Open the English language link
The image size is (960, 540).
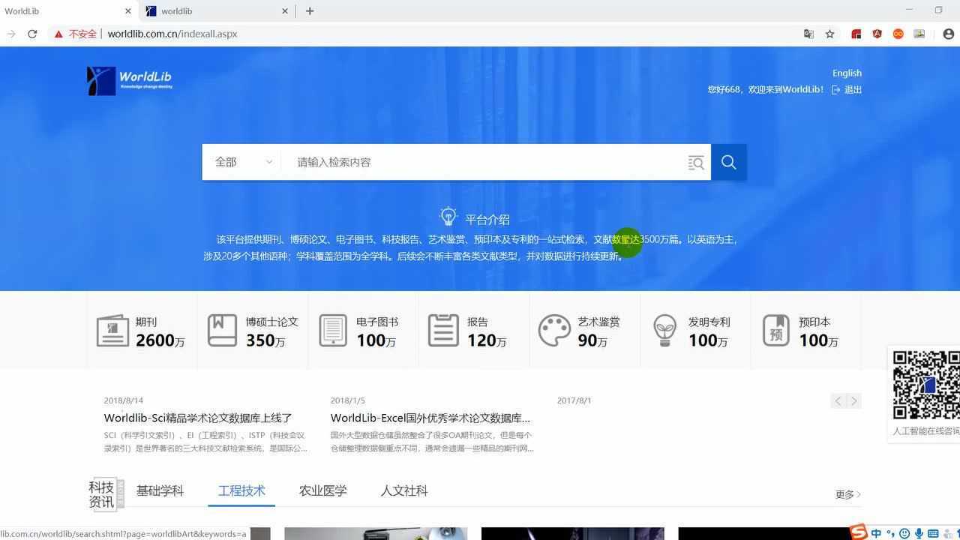[847, 73]
